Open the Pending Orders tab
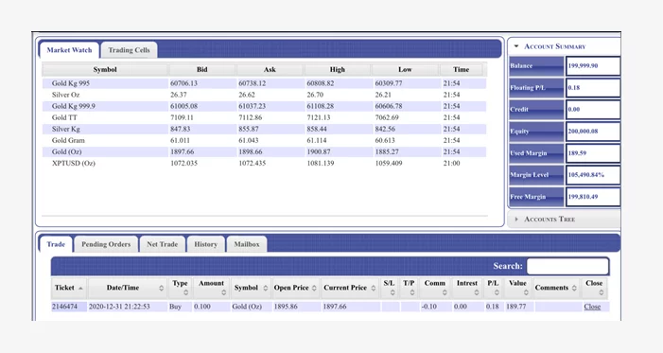The width and height of the screenshot is (663, 353). pyautogui.click(x=106, y=244)
